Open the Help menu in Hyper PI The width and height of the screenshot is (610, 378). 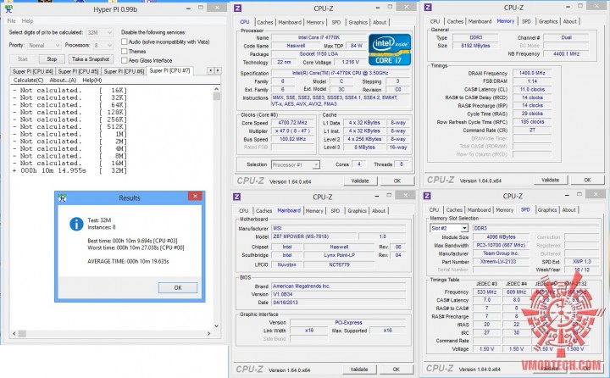pos(27,21)
